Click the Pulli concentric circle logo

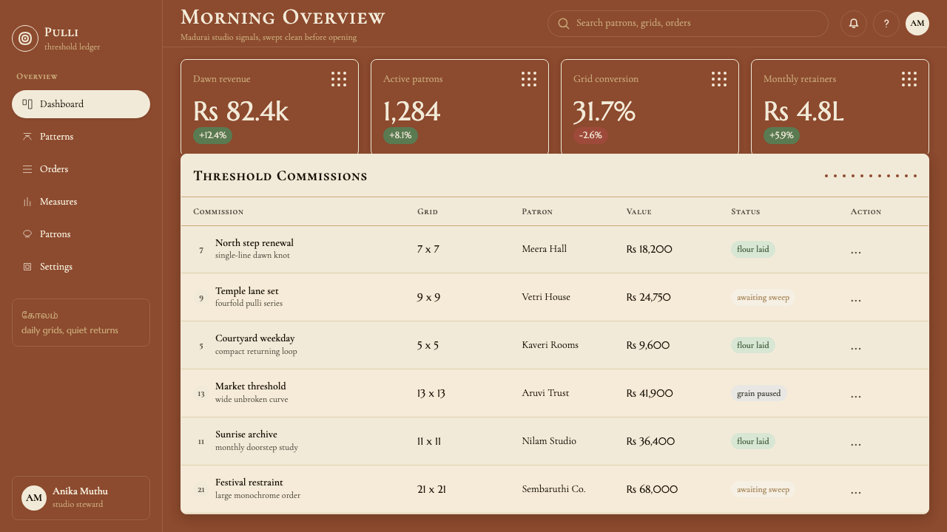pos(25,38)
